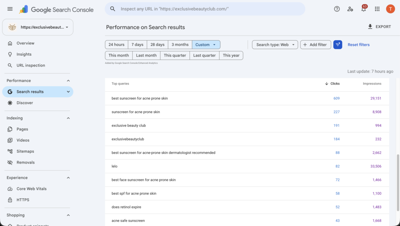Click query 'best sunscreen for acne prone skin'
This screenshot has width=400, height=226.
(139, 98)
